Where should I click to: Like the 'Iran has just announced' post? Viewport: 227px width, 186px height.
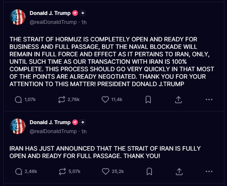pyautogui.click(x=106, y=171)
